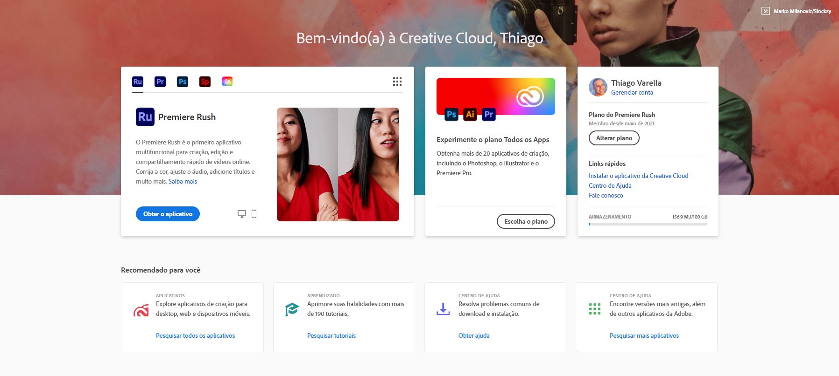This screenshot has width=839, height=376.
Task: Switch to the Adobe Spark tab icon
Action: [205, 82]
